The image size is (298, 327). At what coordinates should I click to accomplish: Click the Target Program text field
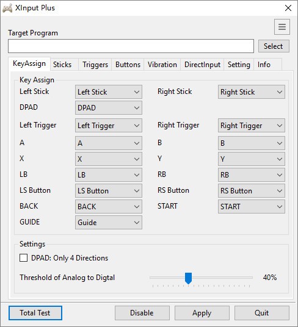click(131, 46)
